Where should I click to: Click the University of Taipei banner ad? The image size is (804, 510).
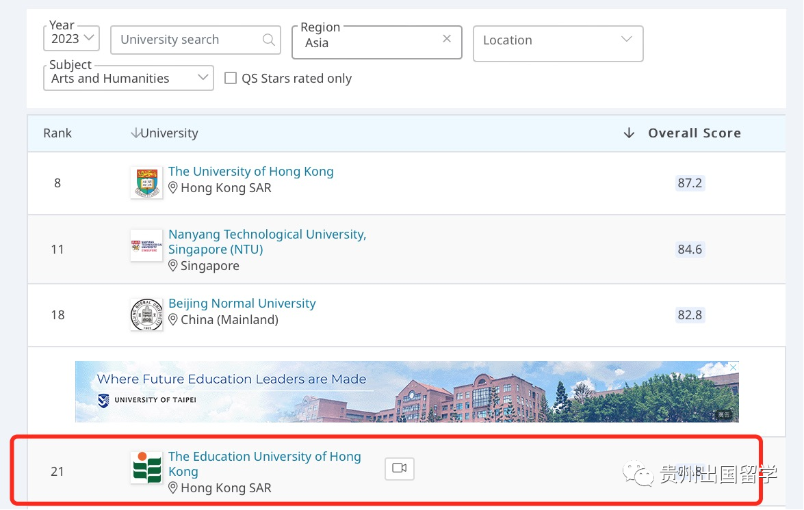tap(407, 392)
